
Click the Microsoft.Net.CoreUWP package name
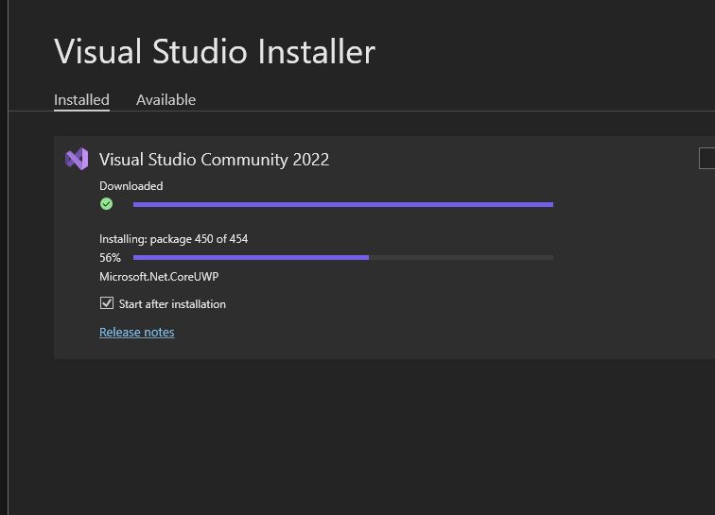159,277
